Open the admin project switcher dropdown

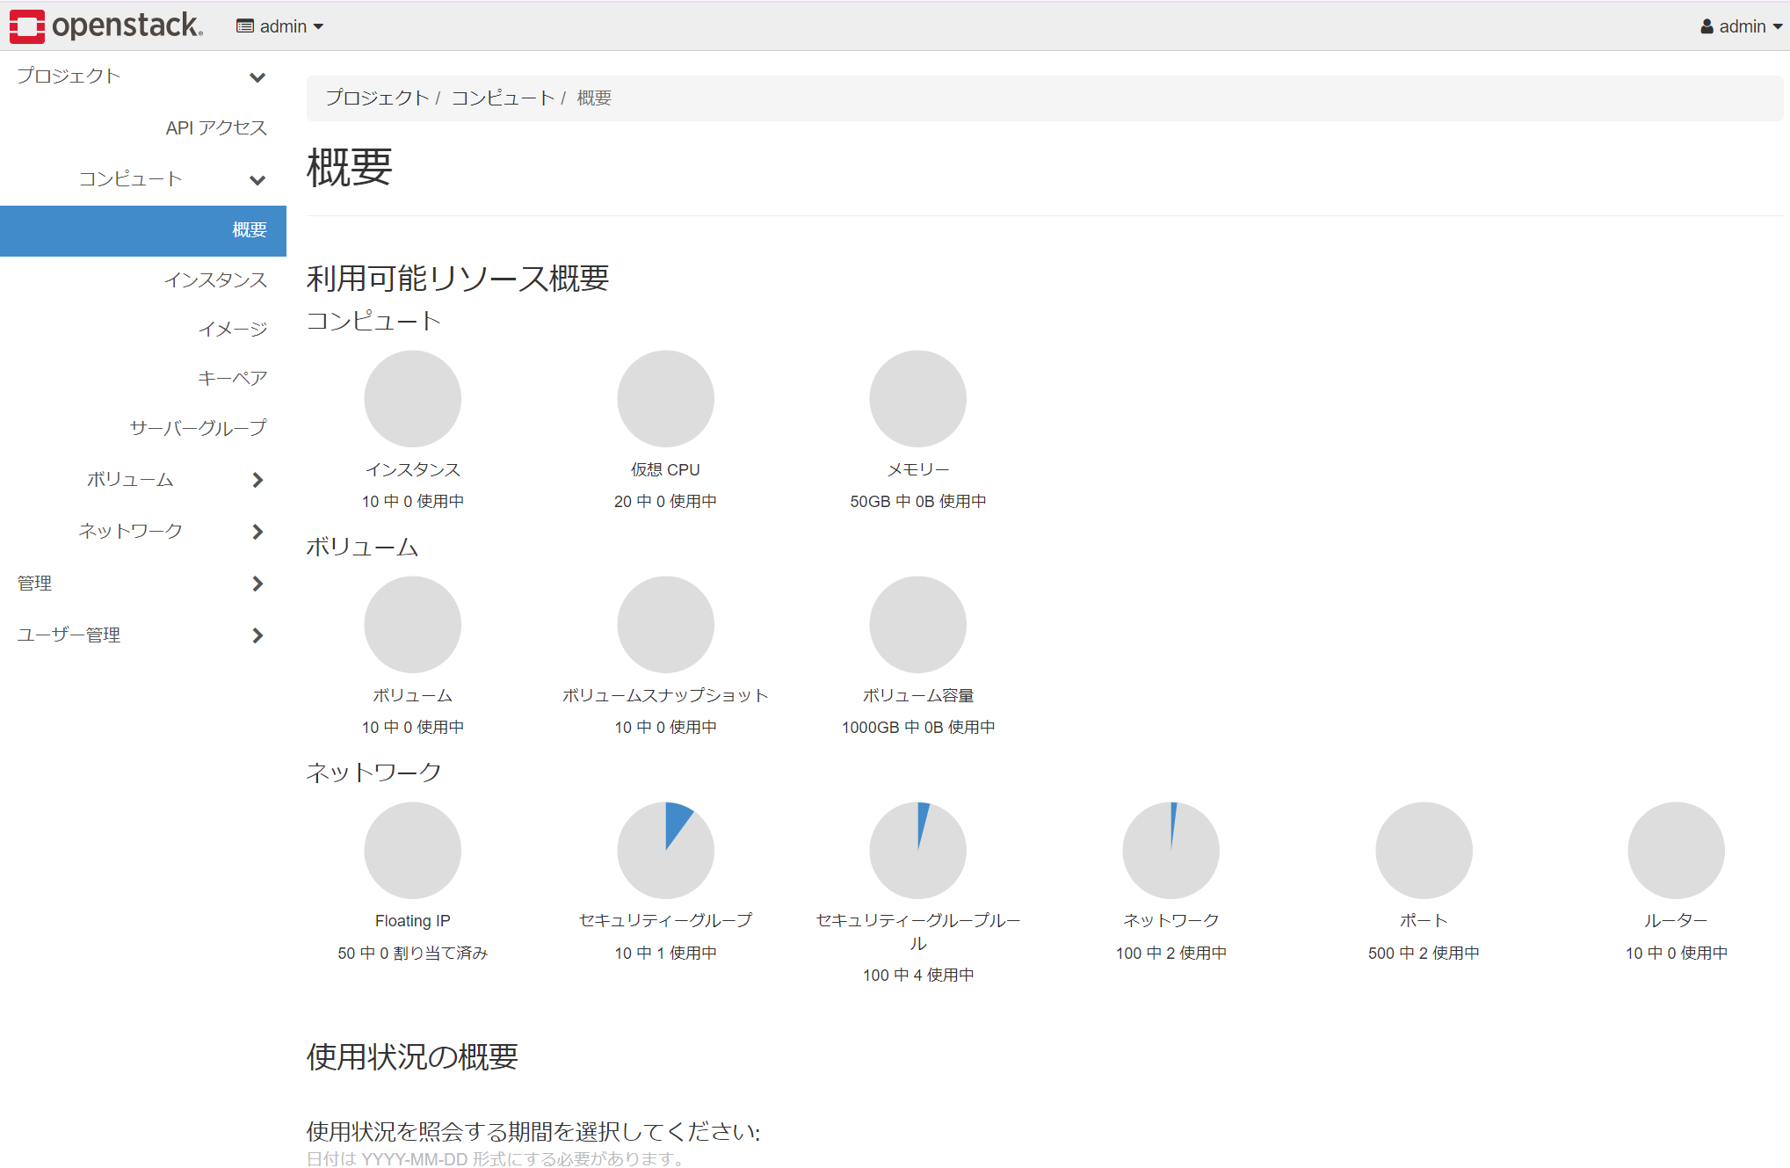point(279,25)
